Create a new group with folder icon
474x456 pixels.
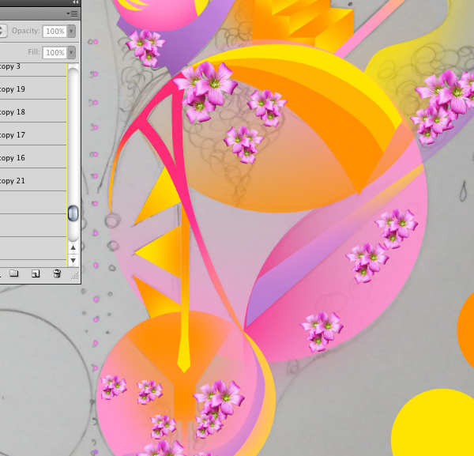pyautogui.click(x=14, y=273)
